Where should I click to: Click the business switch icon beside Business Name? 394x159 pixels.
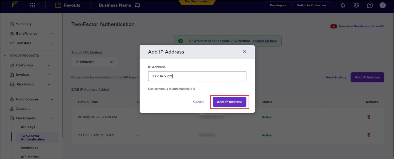pyautogui.click(x=137, y=5)
